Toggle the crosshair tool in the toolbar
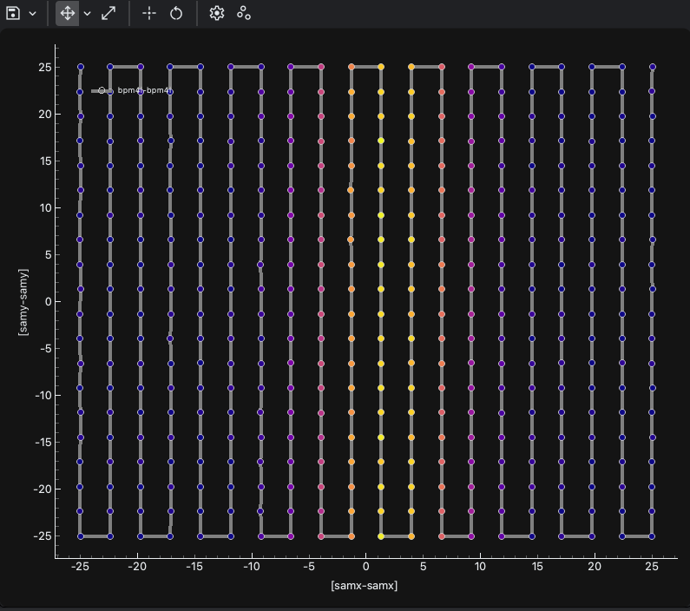Viewport: 690px width, 611px height. pyautogui.click(x=149, y=14)
